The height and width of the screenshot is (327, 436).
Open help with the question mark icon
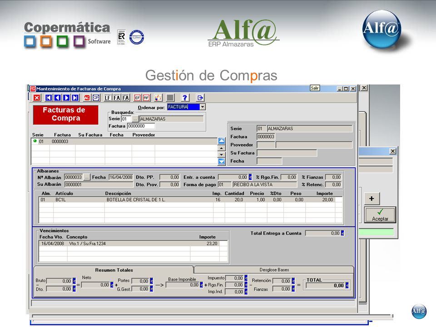click(x=185, y=98)
